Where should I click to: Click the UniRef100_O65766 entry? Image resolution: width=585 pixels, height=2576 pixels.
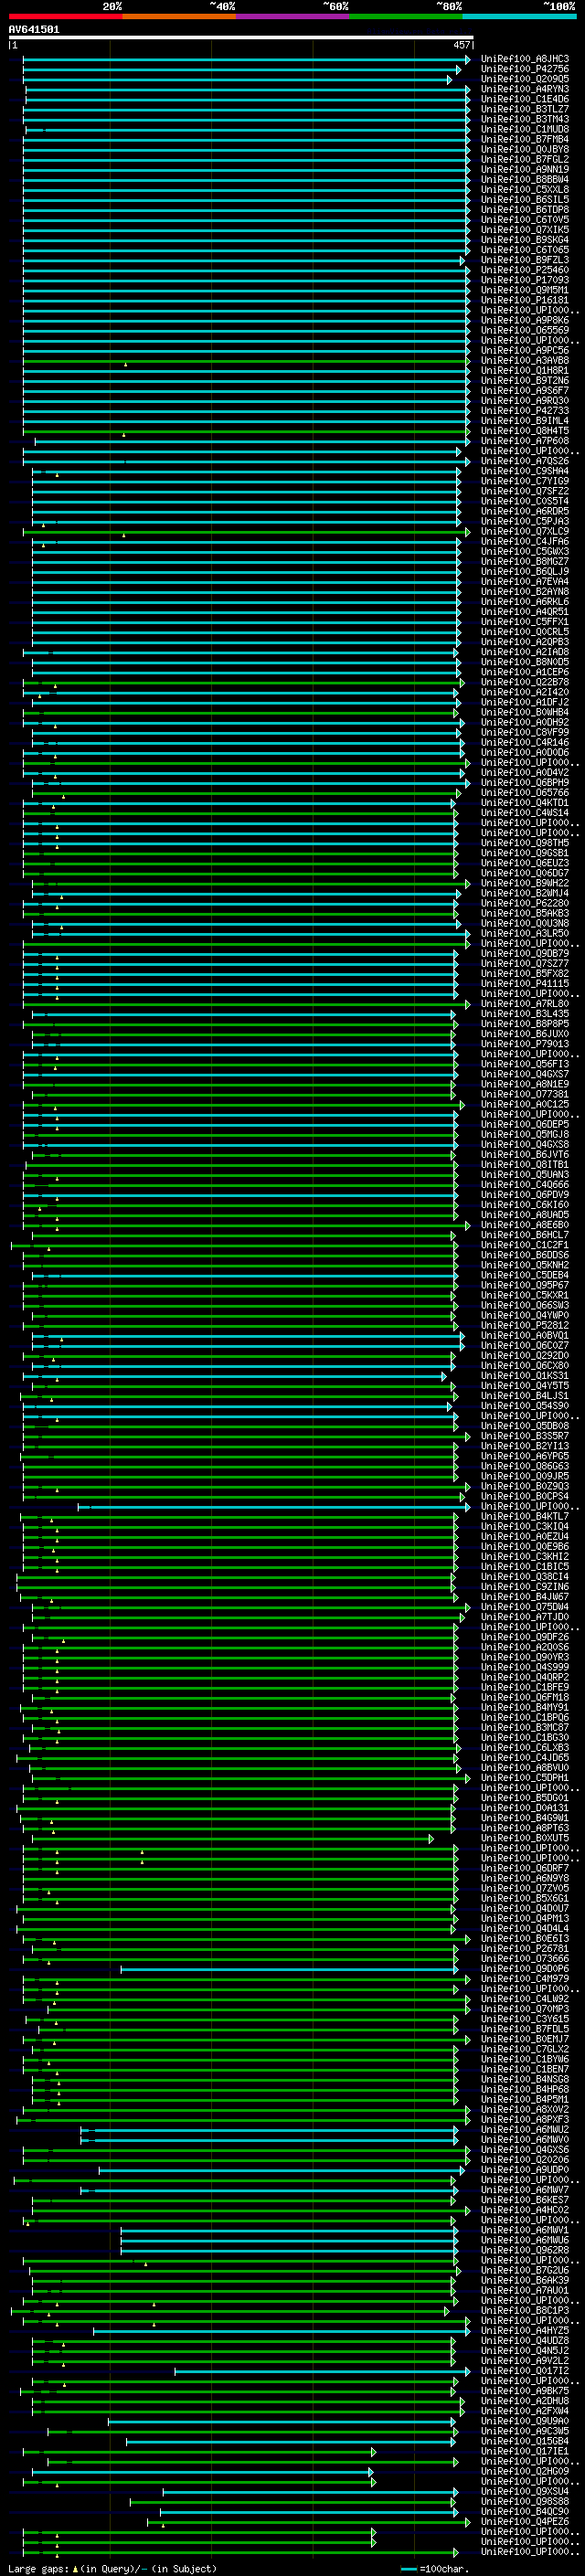pyautogui.click(x=525, y=793)
